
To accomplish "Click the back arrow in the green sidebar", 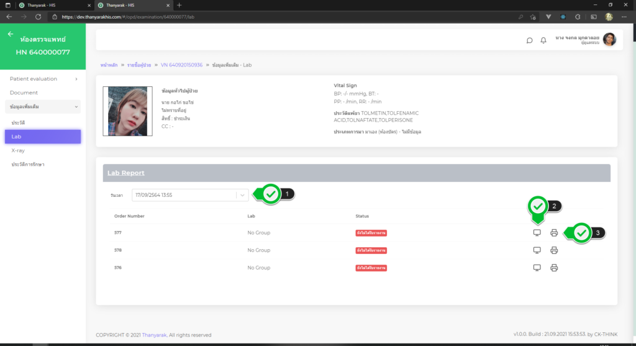I will point(11,34).
